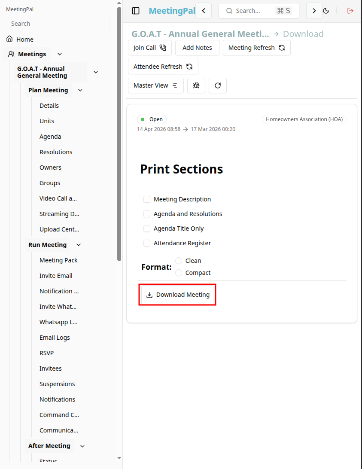The image size is (362, 469).
Task: Click the Add Notes button
Action: (197, 48)
